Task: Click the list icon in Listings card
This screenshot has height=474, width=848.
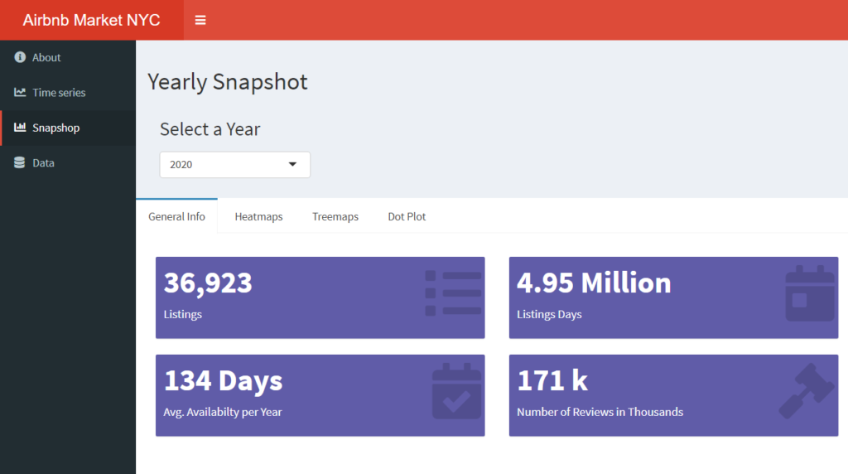Action: 453,293
